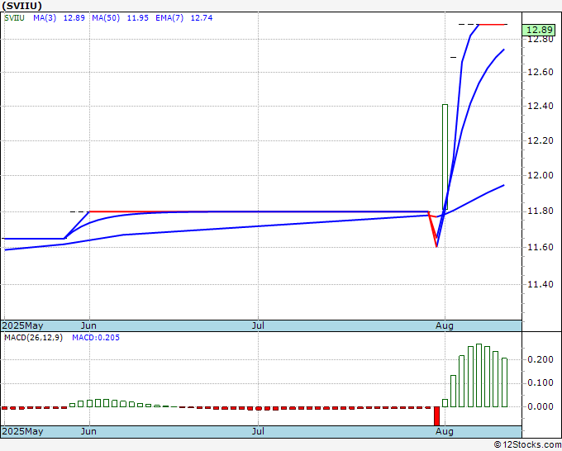Click the 0.100 MACD axis label

tap(541, 383)
